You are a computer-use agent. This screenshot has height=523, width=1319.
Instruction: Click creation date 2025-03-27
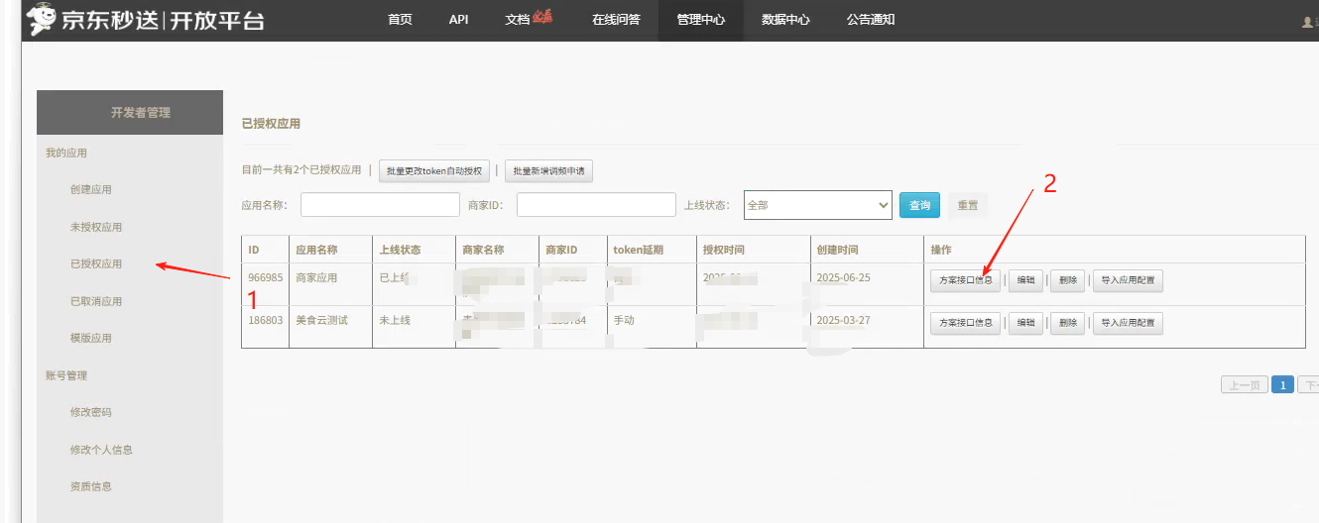(x=843, y=320)
